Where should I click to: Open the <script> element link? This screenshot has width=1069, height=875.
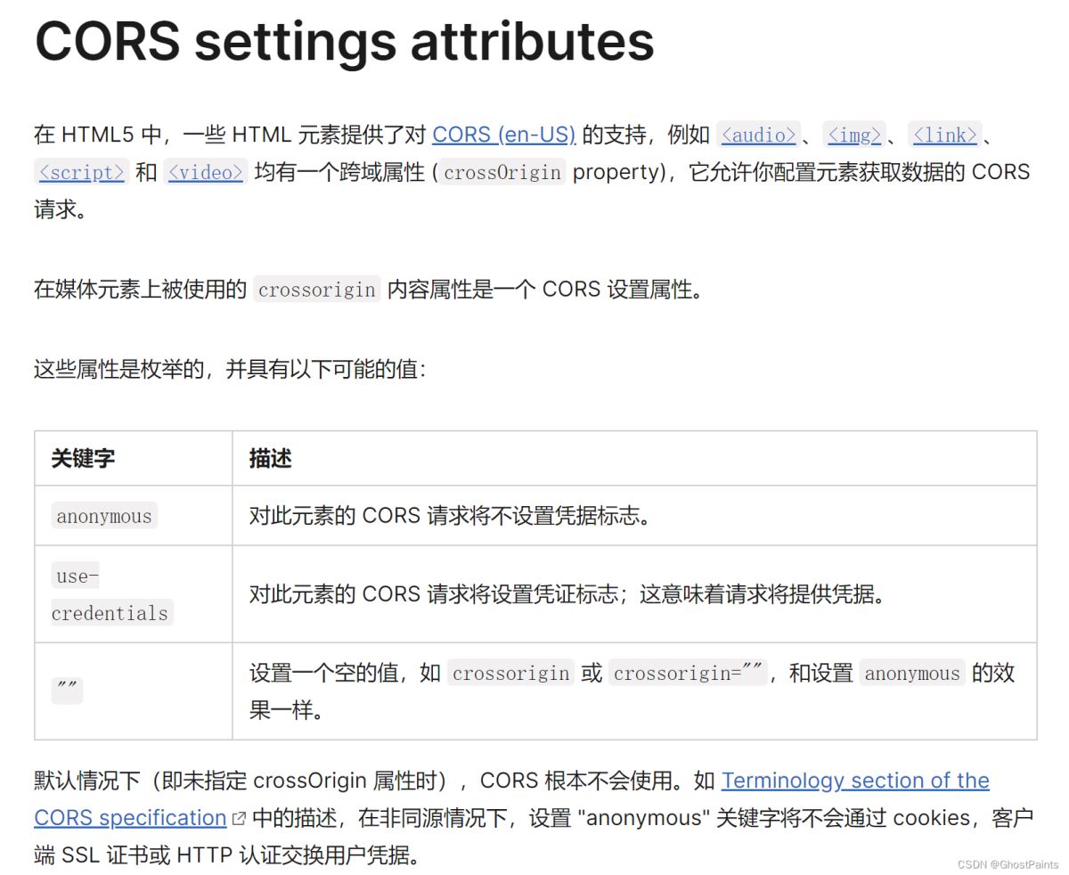point(82,172)
